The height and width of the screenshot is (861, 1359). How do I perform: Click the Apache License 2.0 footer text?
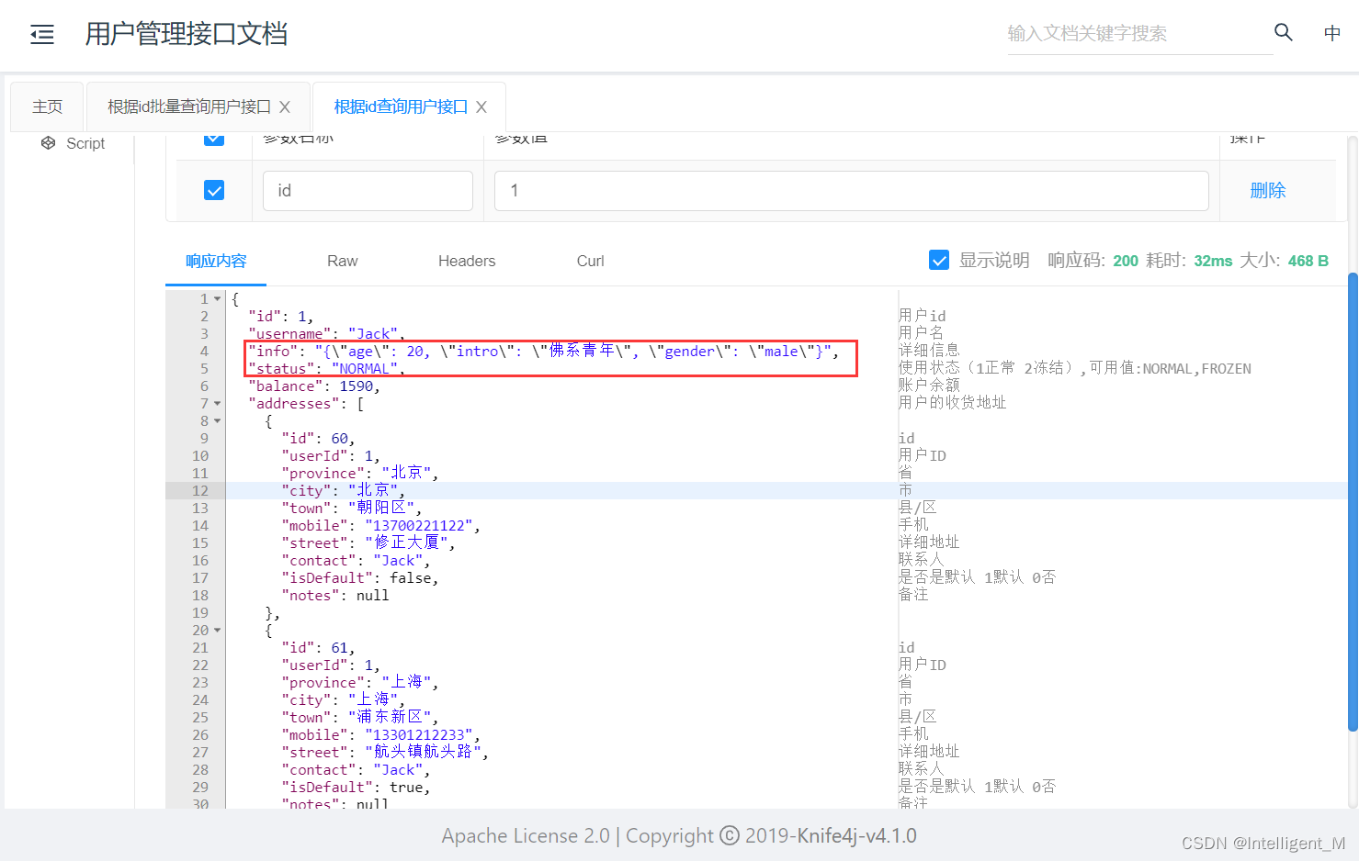tap(526, 836)
